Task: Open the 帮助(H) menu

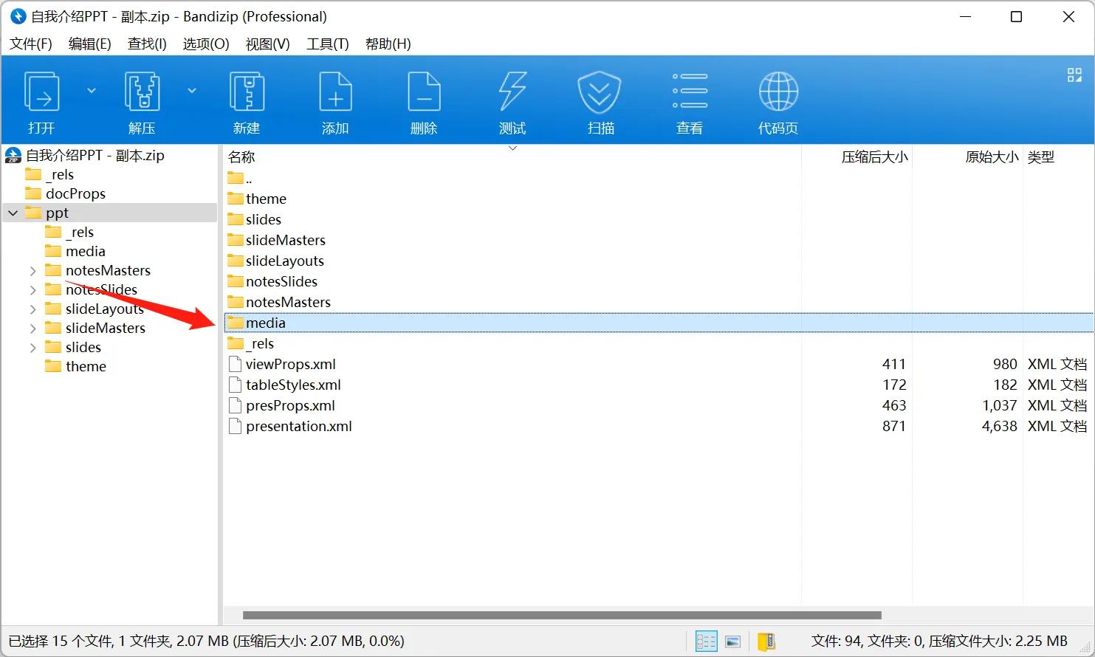Action: point(388,44)
